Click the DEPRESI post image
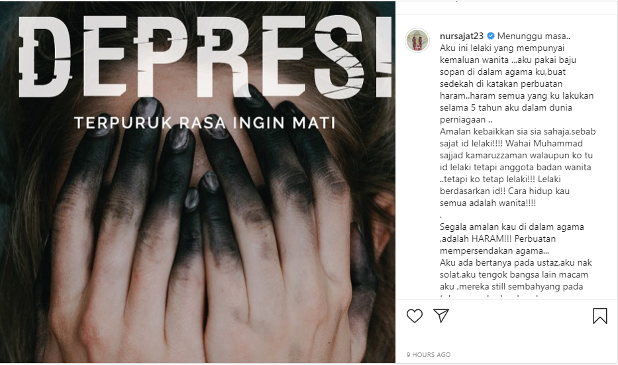The height and width of the screenshot is (365, 618). point(197,182)
